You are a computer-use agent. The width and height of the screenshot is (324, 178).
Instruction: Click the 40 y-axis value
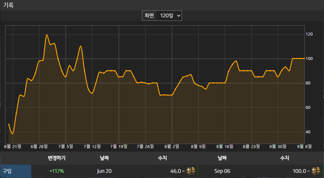308,132
